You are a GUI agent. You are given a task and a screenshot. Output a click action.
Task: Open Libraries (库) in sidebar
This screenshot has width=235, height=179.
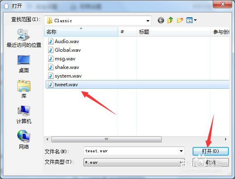point(24,89)
